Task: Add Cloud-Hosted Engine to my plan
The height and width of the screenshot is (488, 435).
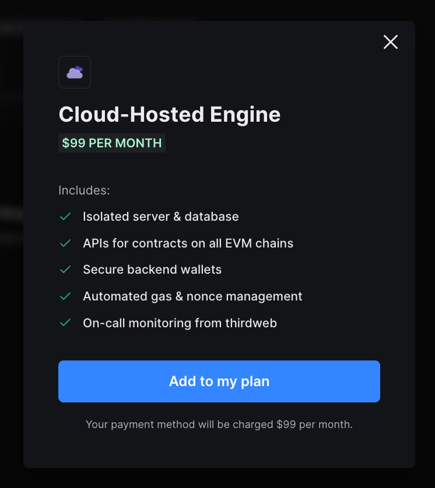Action: click(x=219, y=381)
